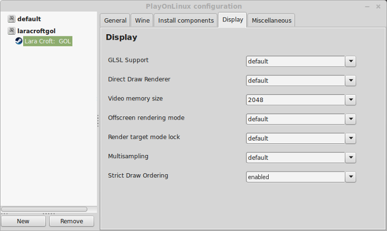
Task: Go to the Miscellaneous tab
Action: tap(271, 20)
